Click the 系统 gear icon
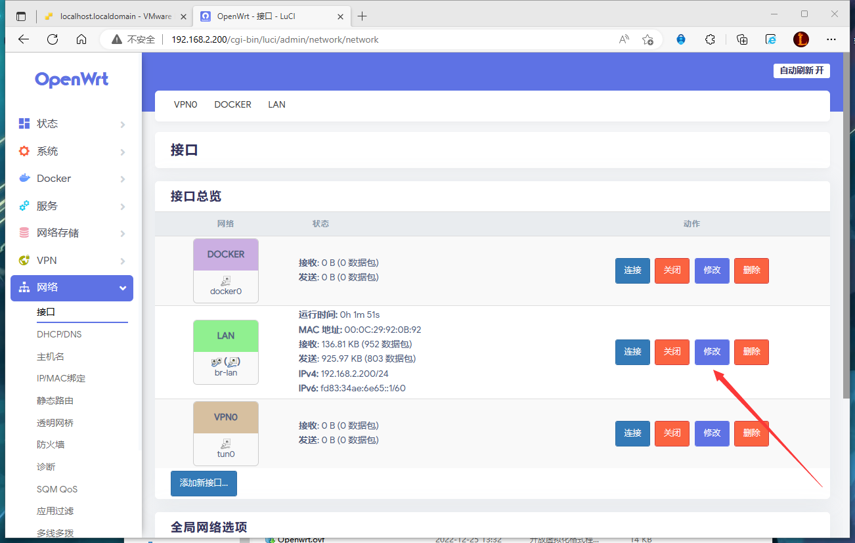Viewport: 855px width, 543px height. point(24,151)
